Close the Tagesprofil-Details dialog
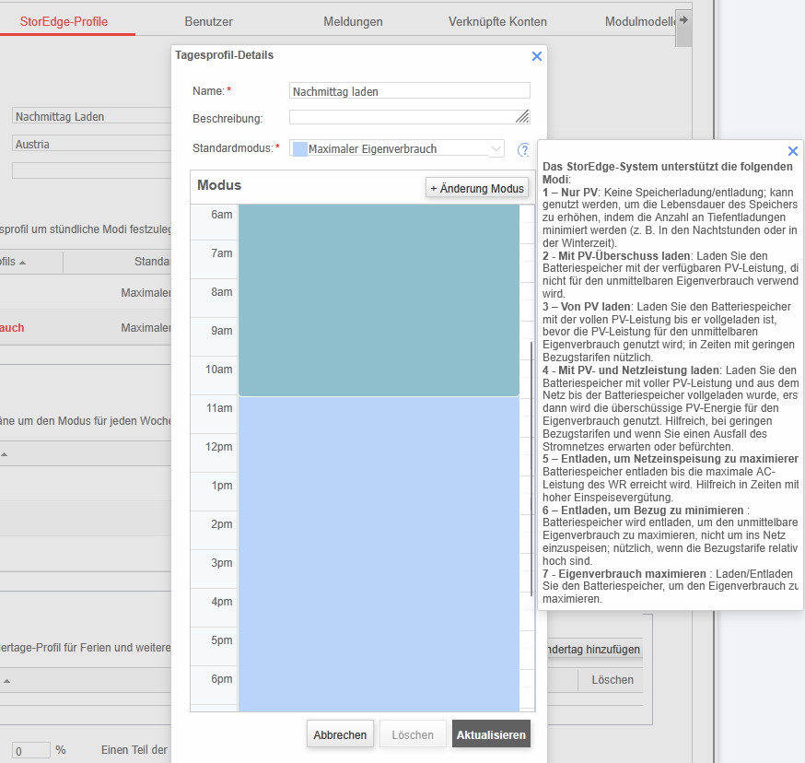805x763 pixels. 537,56
